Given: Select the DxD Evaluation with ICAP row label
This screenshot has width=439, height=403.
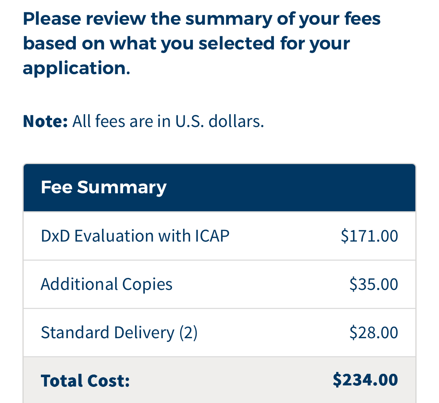Looking at the screenshot, I should pos(135,236).
